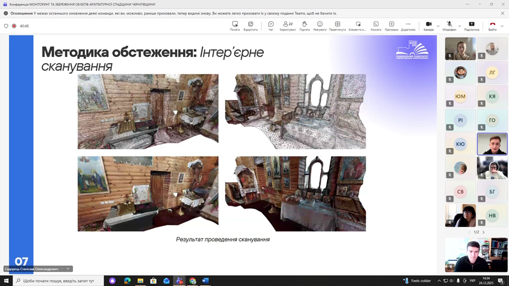
Task: Click the Windows taskbar search field
Action: [57, 281]
